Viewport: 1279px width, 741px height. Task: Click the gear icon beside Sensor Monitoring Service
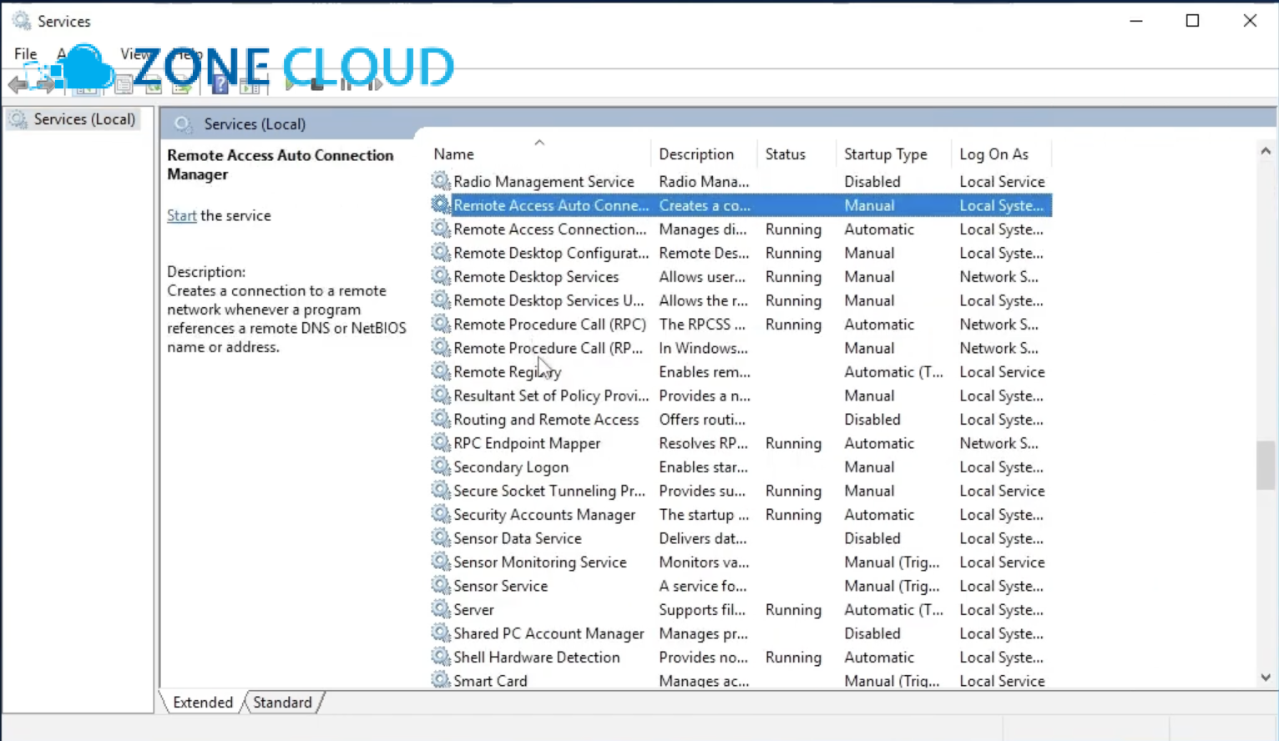click(x=440, y=562)
